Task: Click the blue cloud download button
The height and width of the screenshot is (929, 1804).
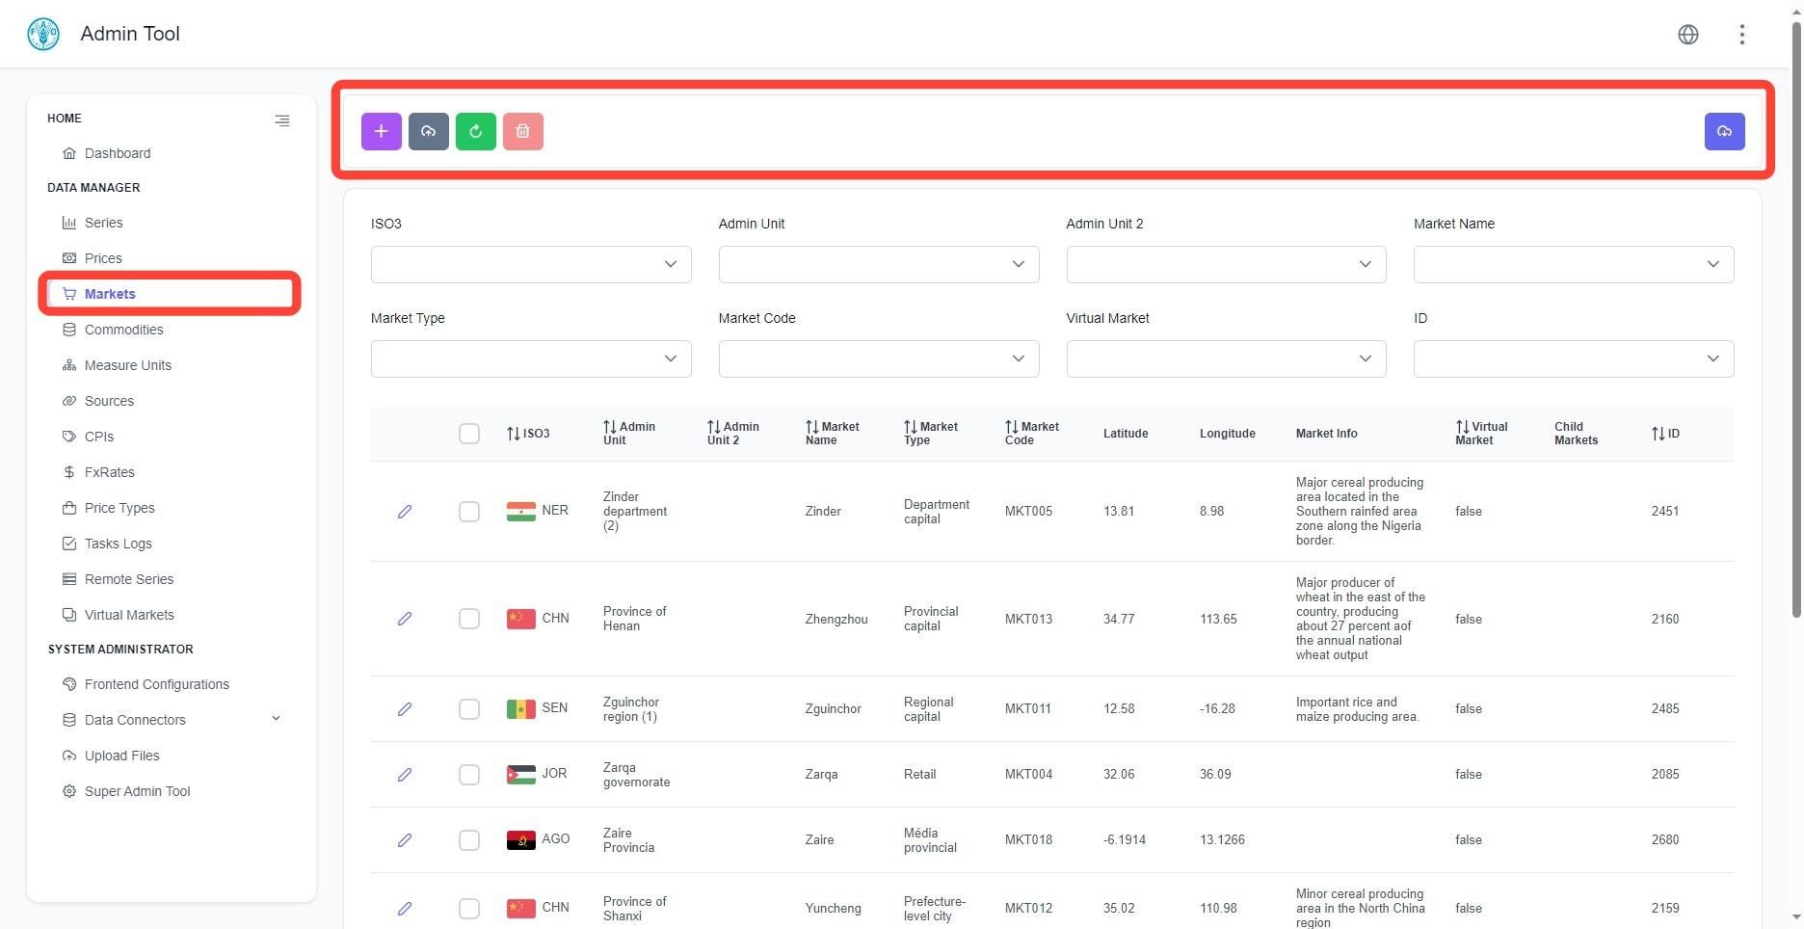Action: (x=1724, y=131)
